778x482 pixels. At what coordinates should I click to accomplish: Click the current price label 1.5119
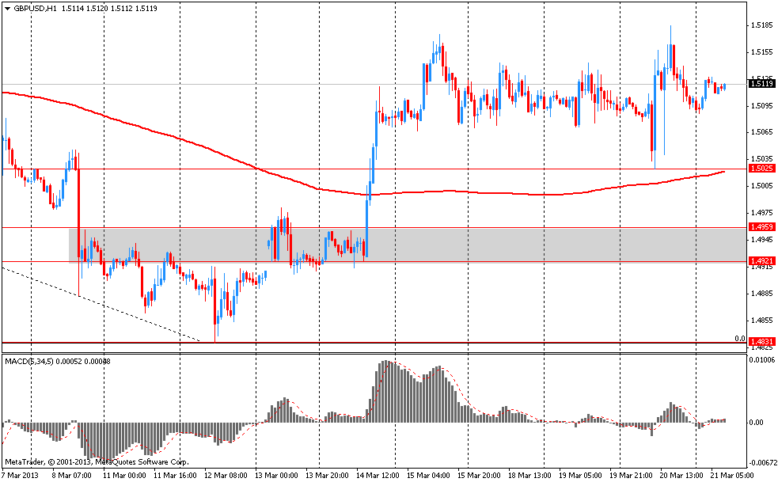click(762, 84)
